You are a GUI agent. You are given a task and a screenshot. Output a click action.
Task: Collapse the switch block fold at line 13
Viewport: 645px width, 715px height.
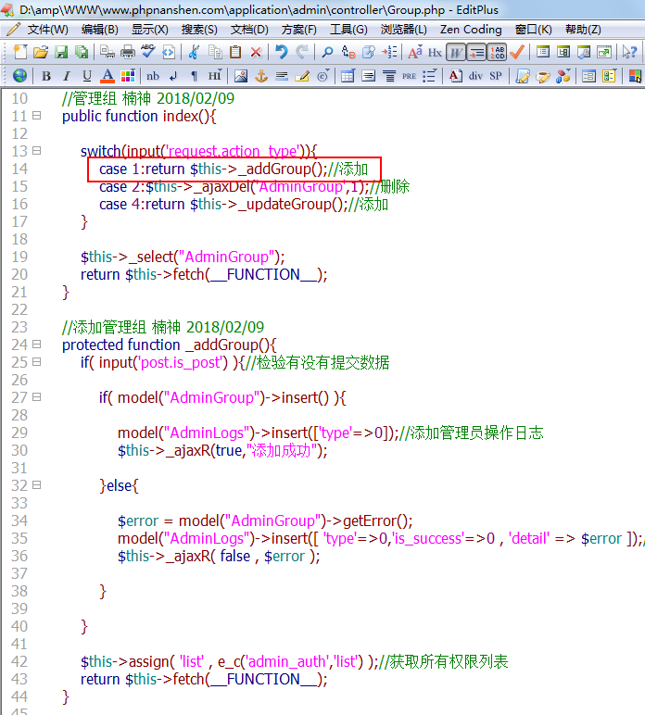pos(36,150)
